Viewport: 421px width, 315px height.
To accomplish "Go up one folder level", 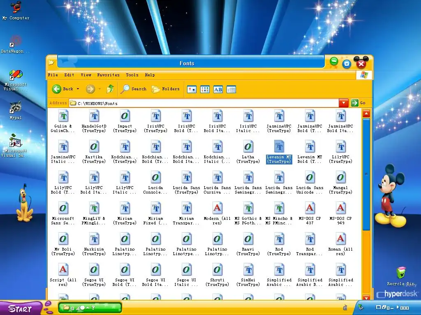I will (110, 89).
